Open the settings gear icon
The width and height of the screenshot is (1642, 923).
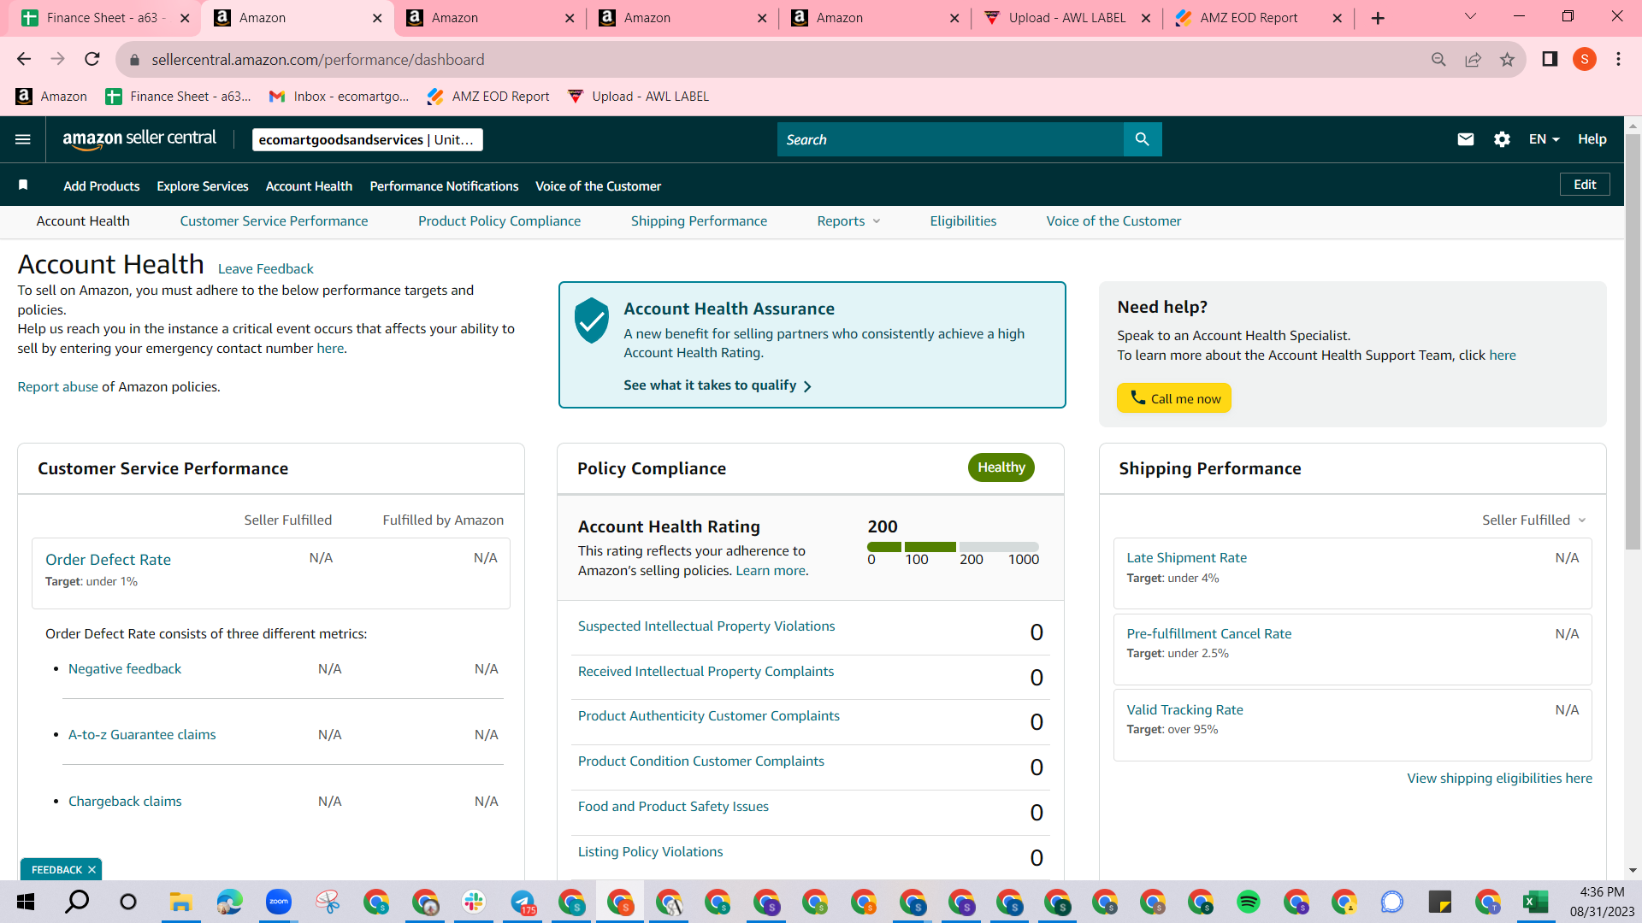click(1502, 139)
